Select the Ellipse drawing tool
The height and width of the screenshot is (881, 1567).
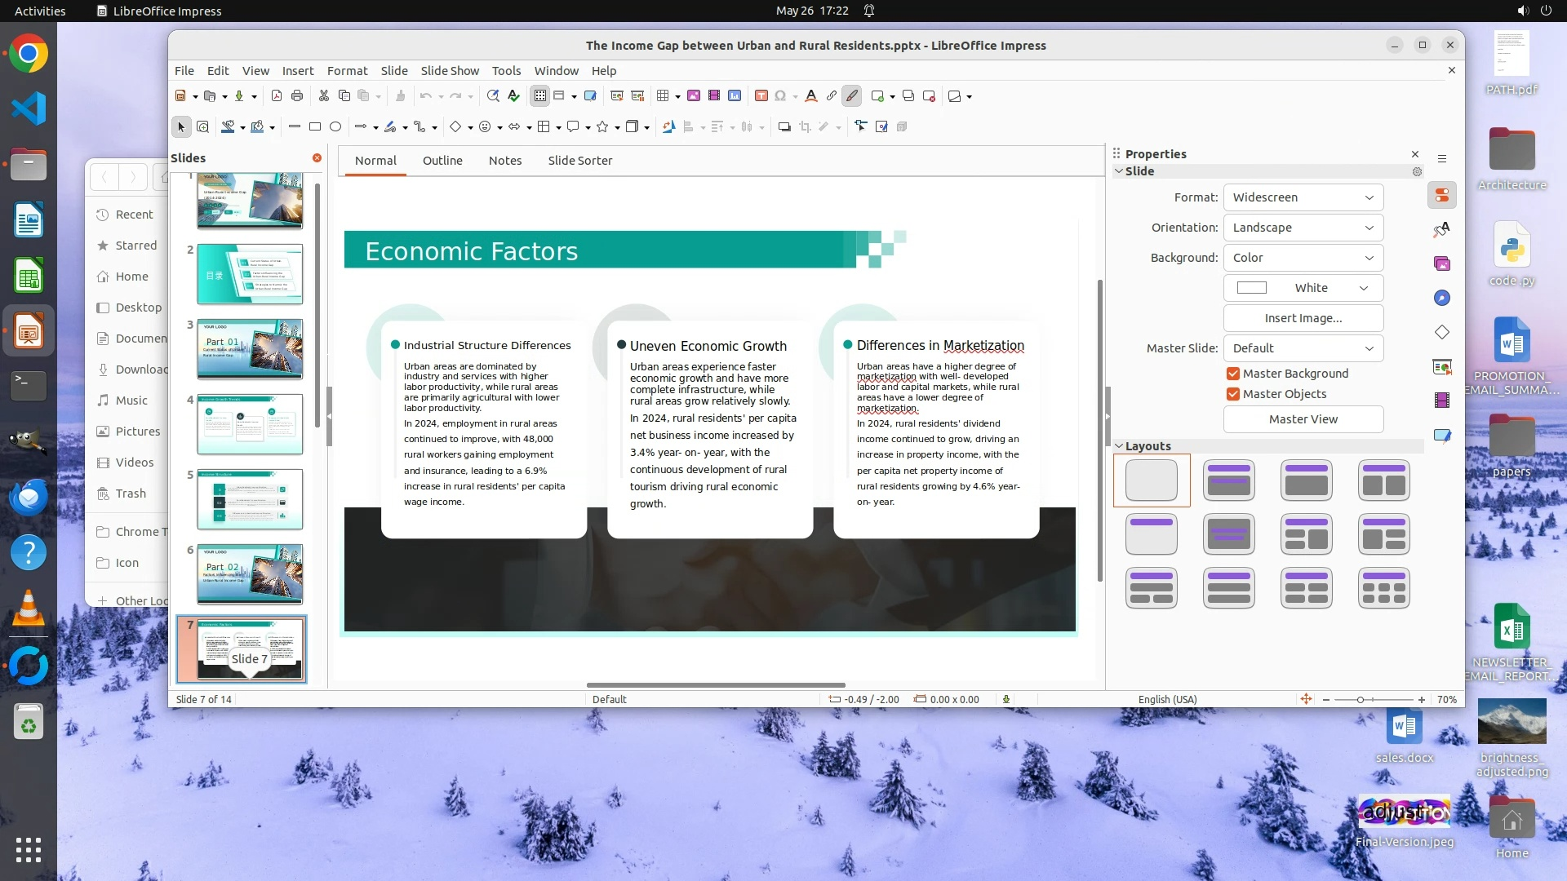pyautogui.click(x=335, y=126)
